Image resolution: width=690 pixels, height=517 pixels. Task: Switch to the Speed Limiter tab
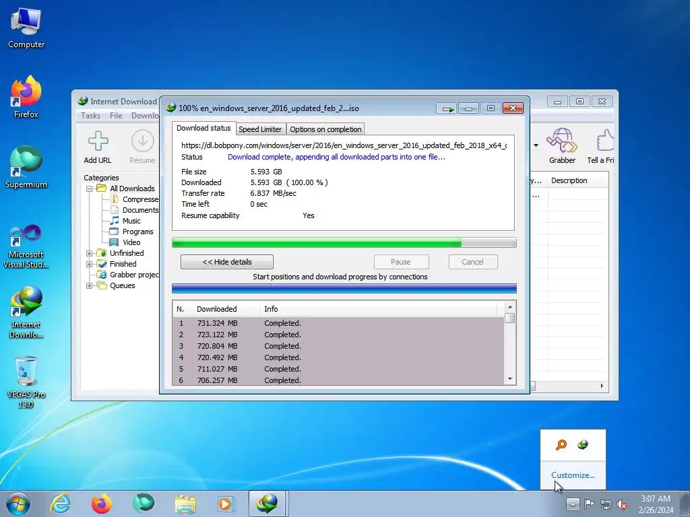(260, 129)
